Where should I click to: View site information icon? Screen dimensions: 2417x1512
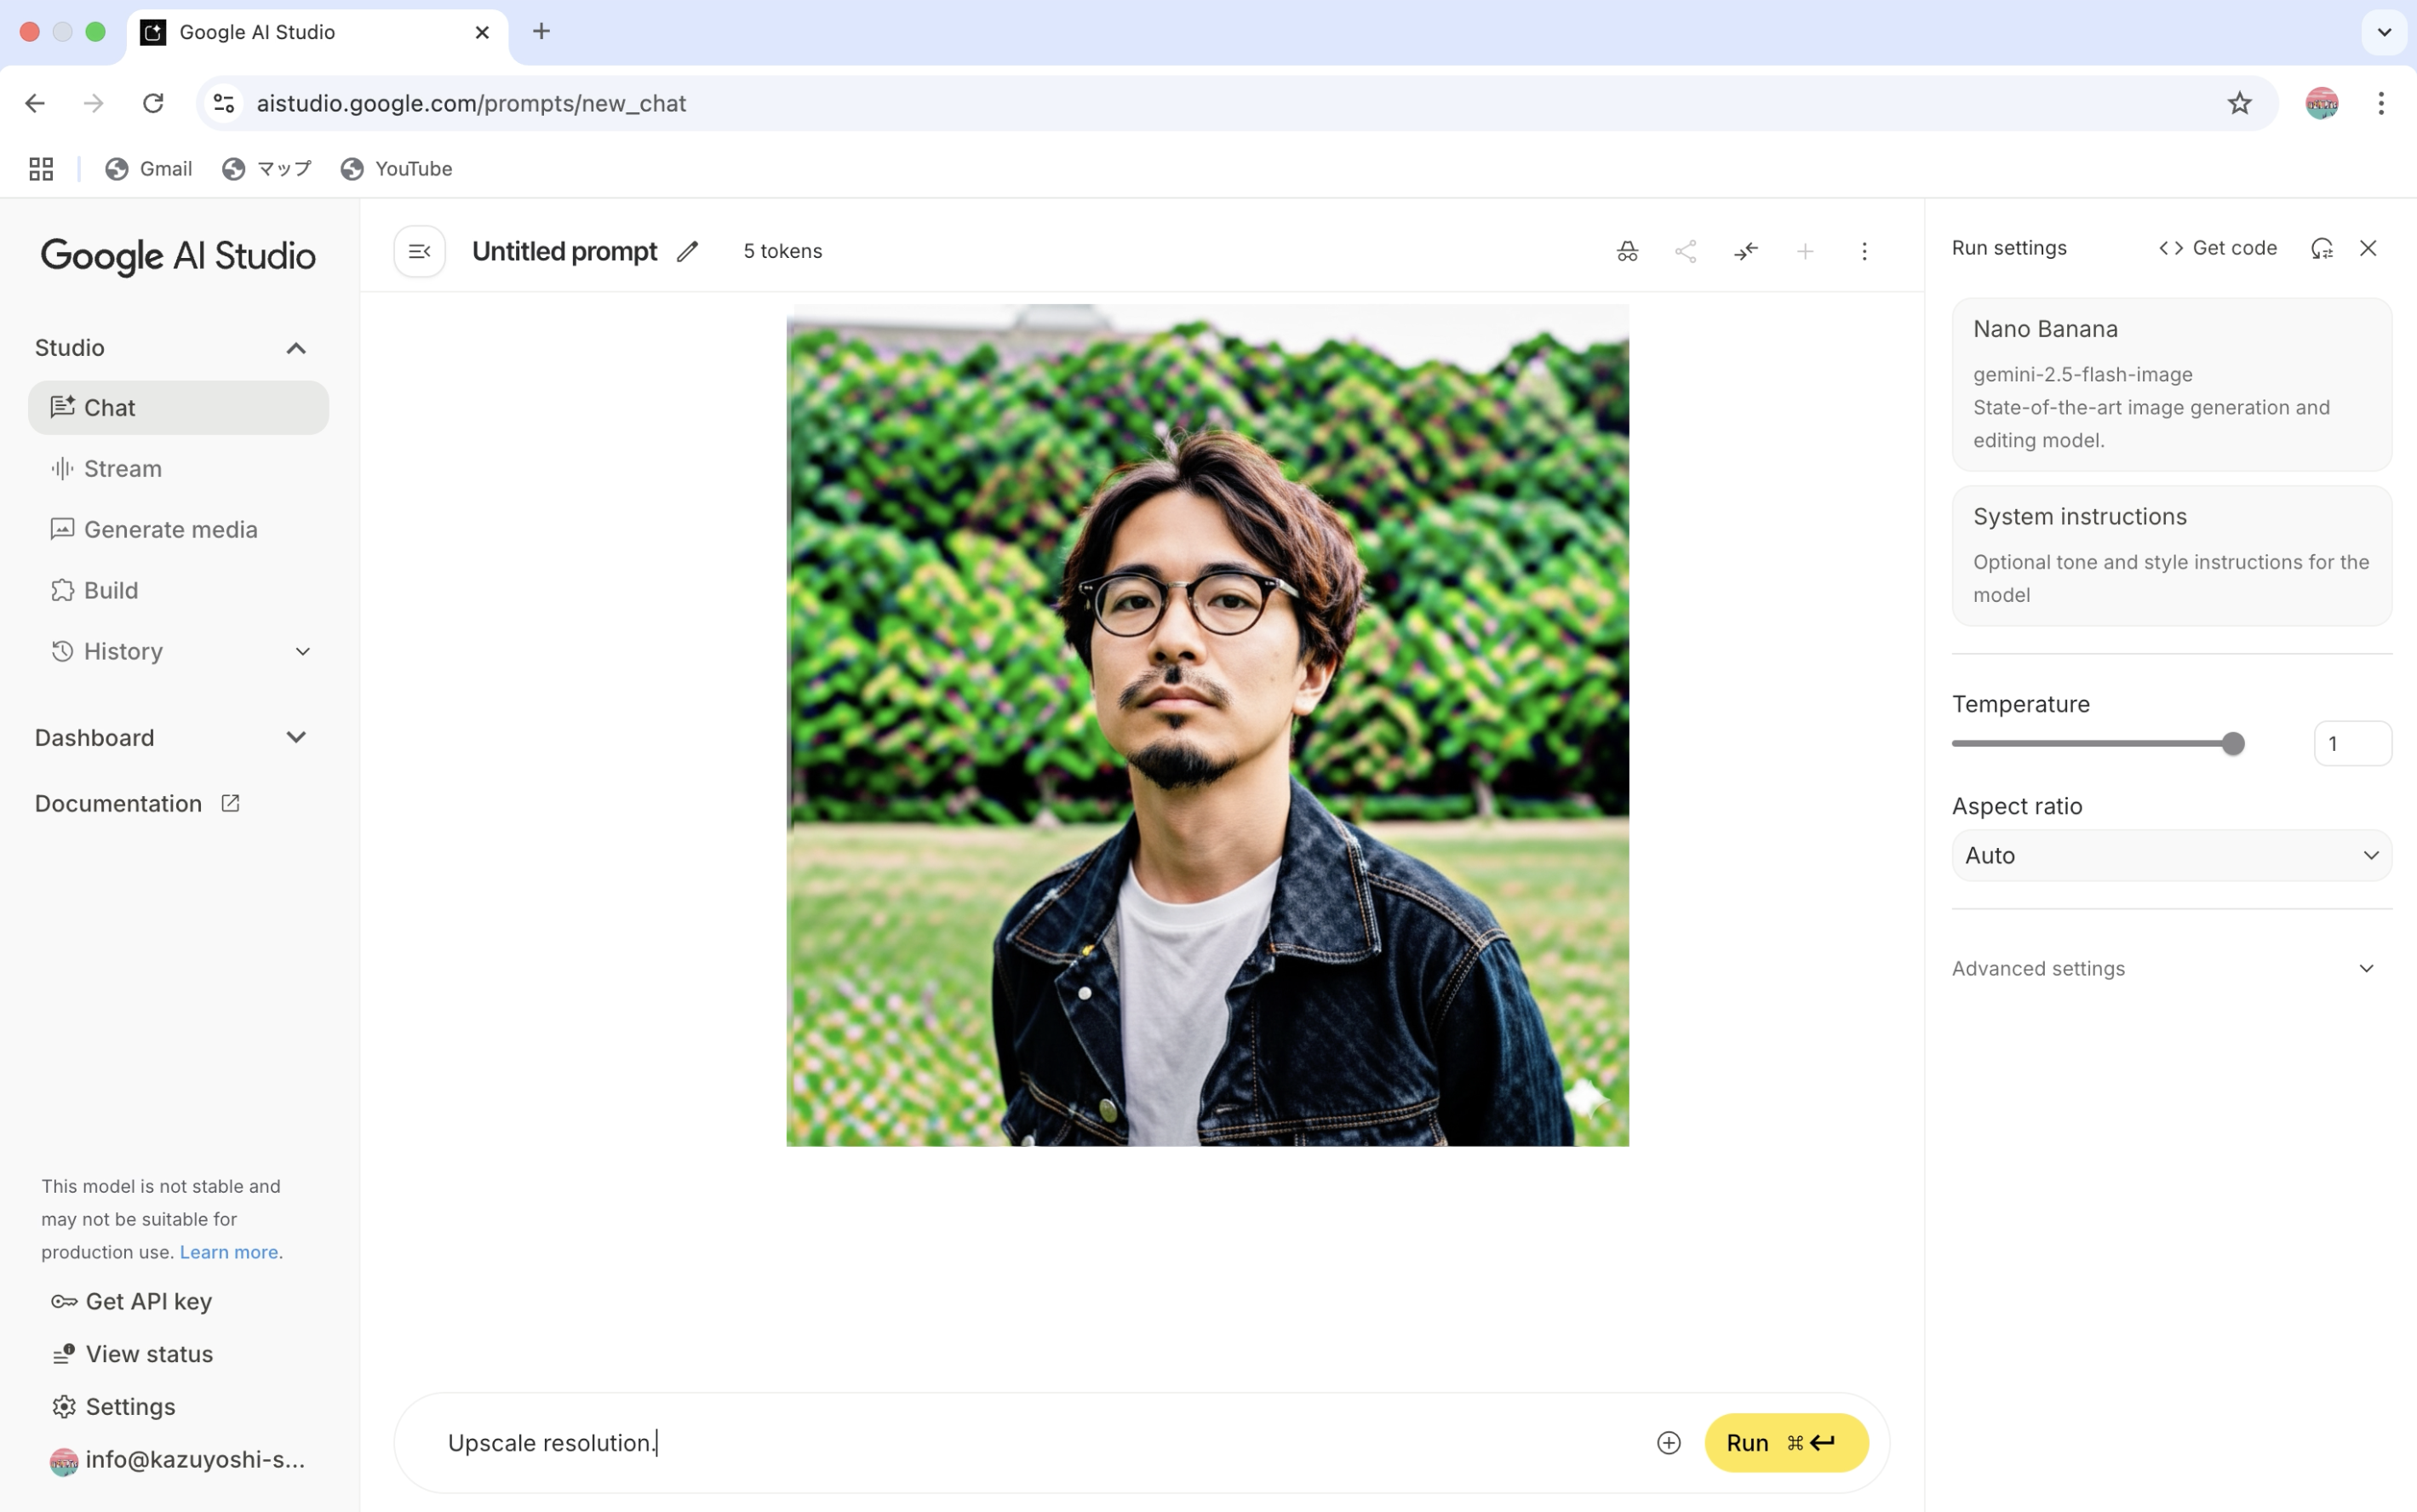[224, 103]
